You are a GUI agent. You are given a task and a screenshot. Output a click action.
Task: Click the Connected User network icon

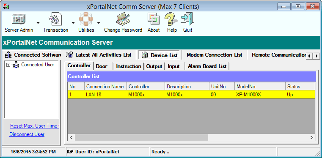point(16,65)
